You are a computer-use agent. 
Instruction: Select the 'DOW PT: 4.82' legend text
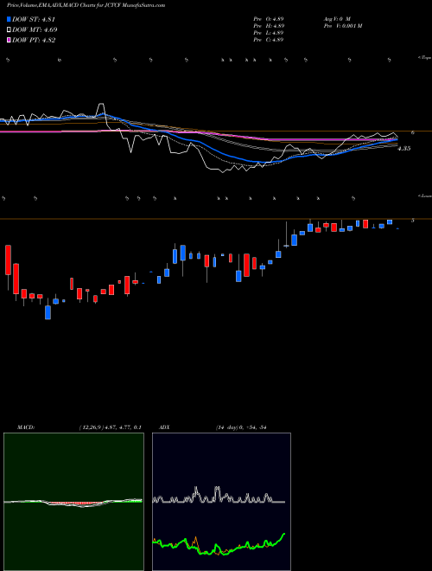coord(34,41)
